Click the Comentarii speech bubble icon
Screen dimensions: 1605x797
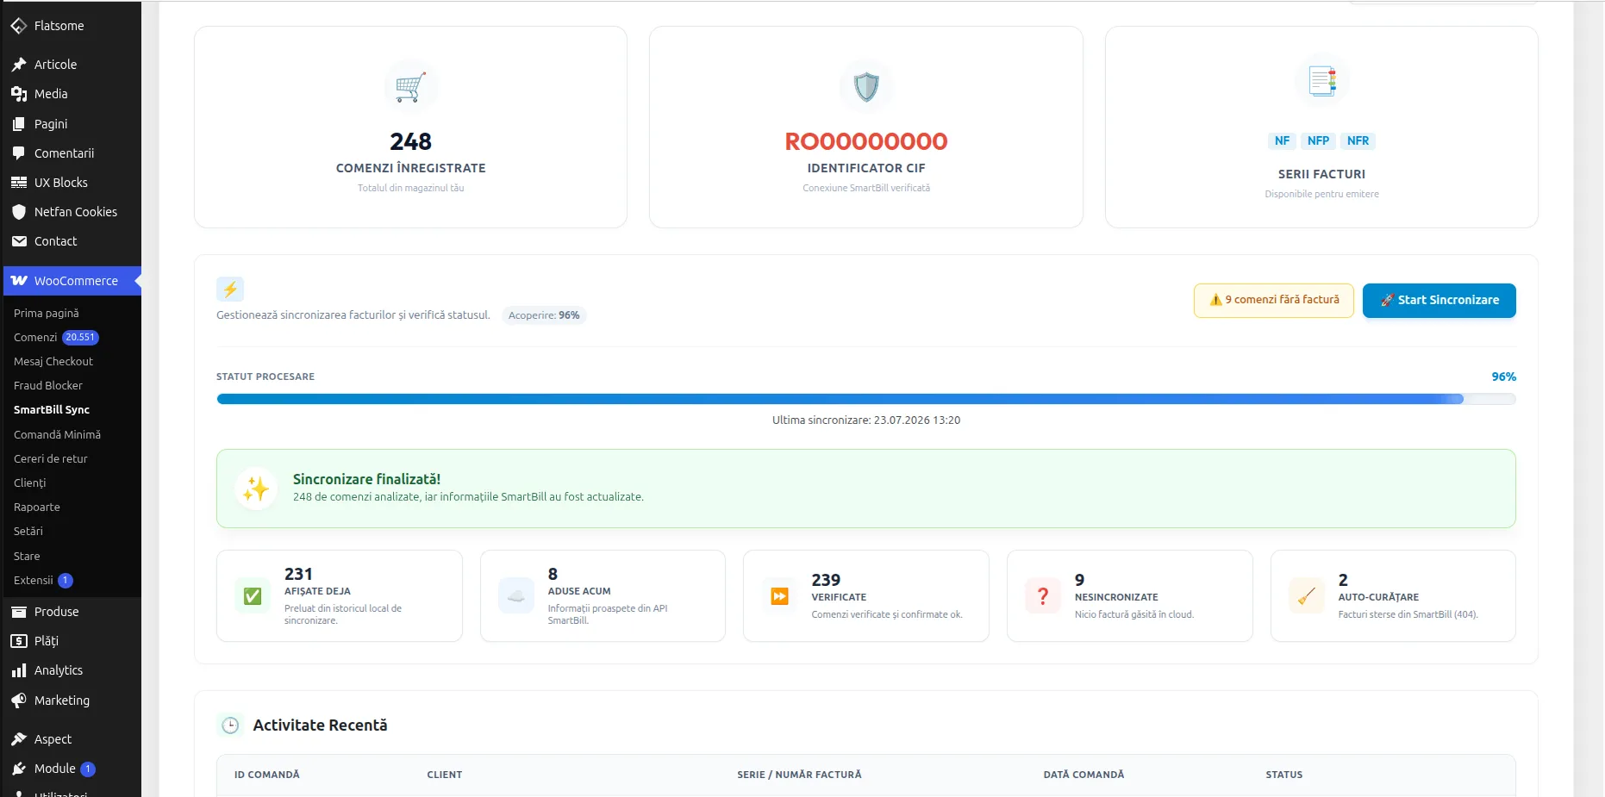point(19,153)
